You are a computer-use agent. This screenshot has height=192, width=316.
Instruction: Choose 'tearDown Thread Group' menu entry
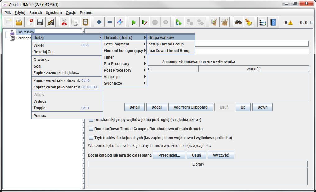171,51
